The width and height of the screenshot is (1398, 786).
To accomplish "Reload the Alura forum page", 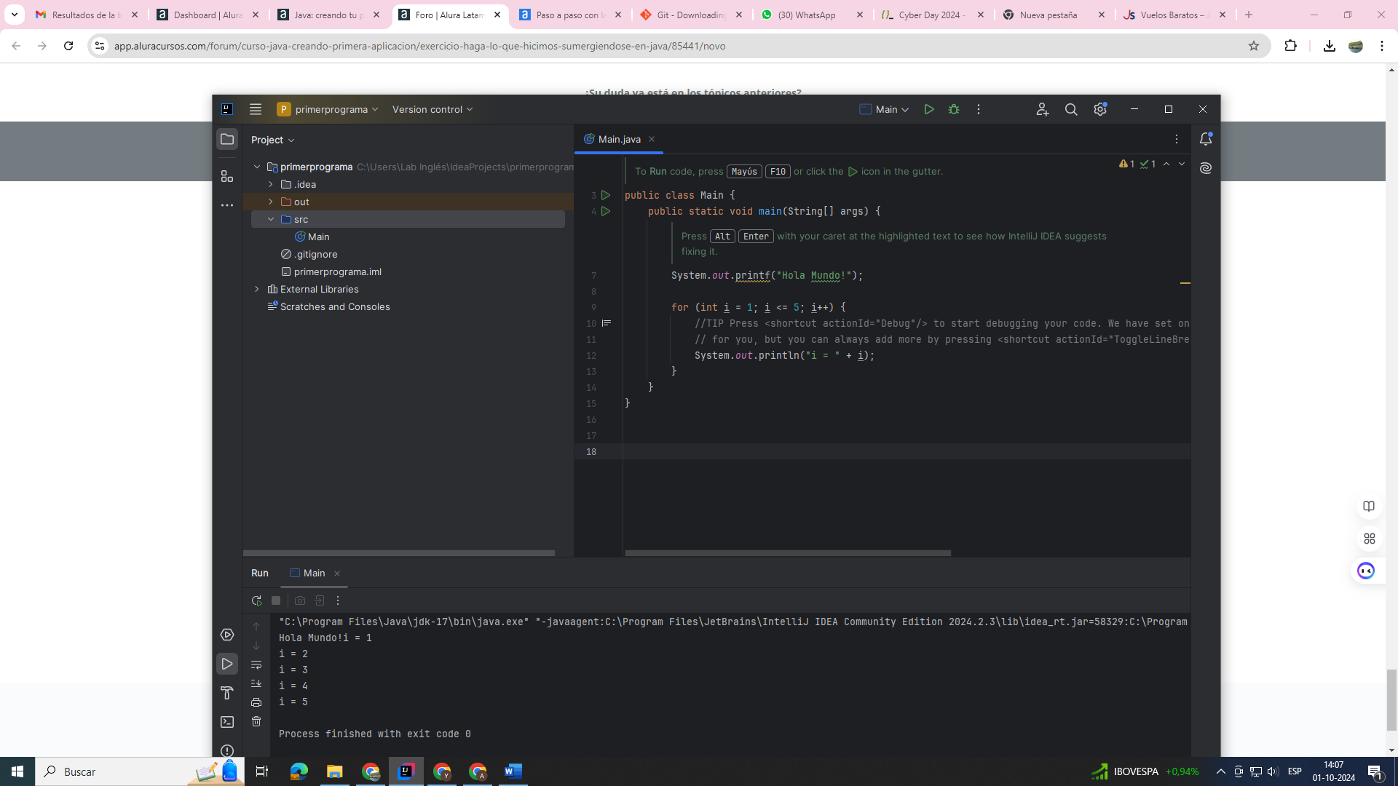I will pyautogui.click(x=68, y=46).
